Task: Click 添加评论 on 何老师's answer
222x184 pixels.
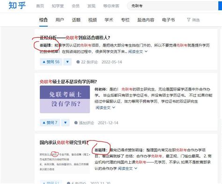Action: click(x=84, y=123)
